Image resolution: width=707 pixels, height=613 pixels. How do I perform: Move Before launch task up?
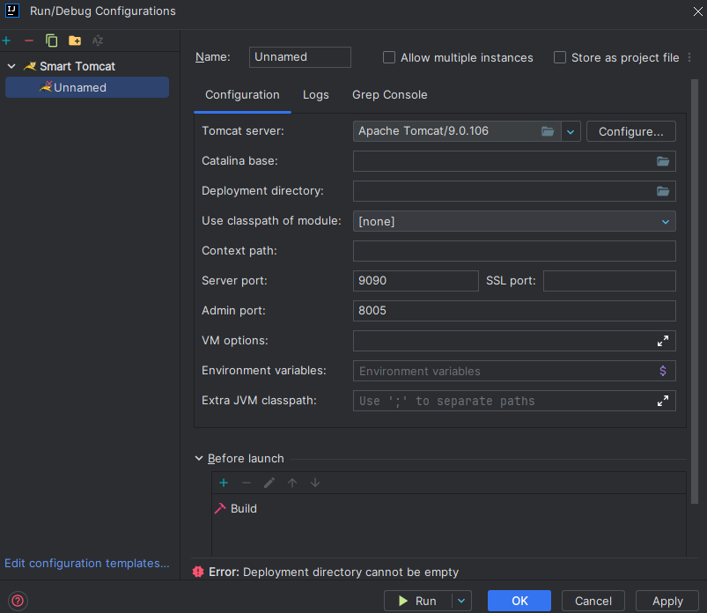(x=292, y=483)
